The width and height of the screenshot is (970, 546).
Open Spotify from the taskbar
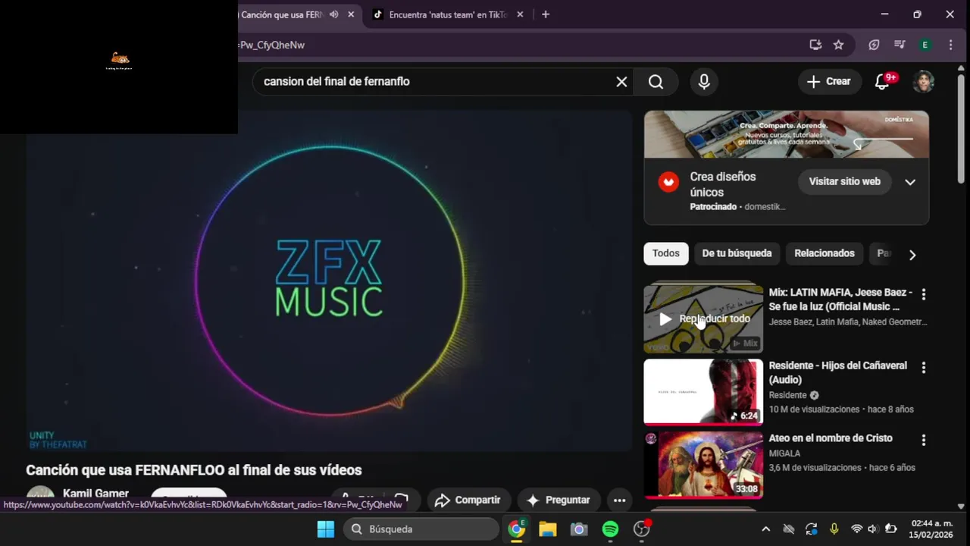coord(610,529)
